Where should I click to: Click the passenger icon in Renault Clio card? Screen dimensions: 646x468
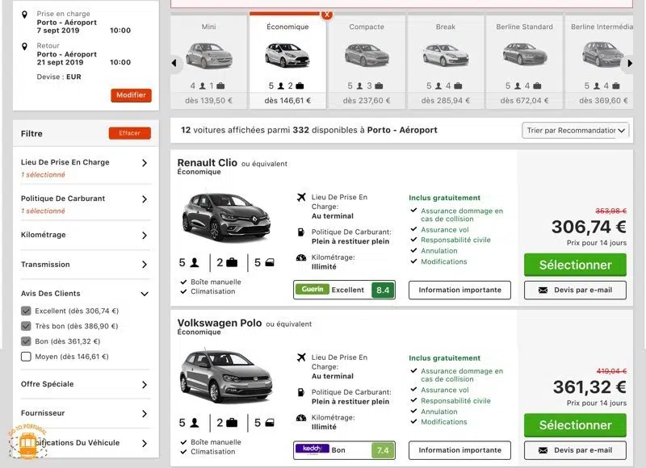coord(195,262)
